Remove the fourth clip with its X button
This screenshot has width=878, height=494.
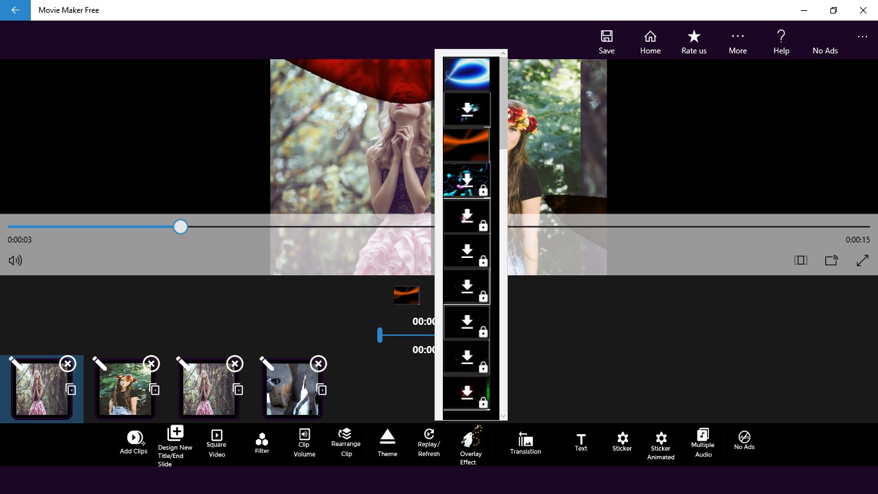[318, 364]
